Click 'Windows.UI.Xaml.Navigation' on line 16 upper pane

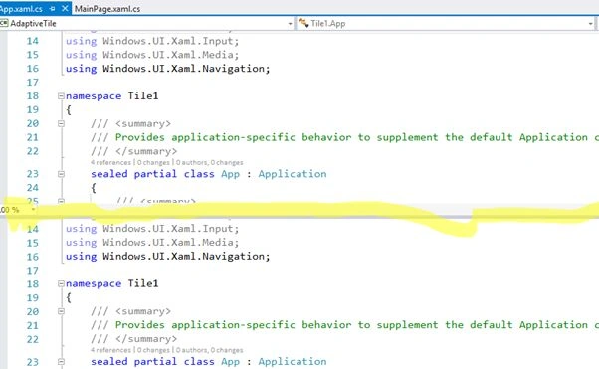click(183, 69)
